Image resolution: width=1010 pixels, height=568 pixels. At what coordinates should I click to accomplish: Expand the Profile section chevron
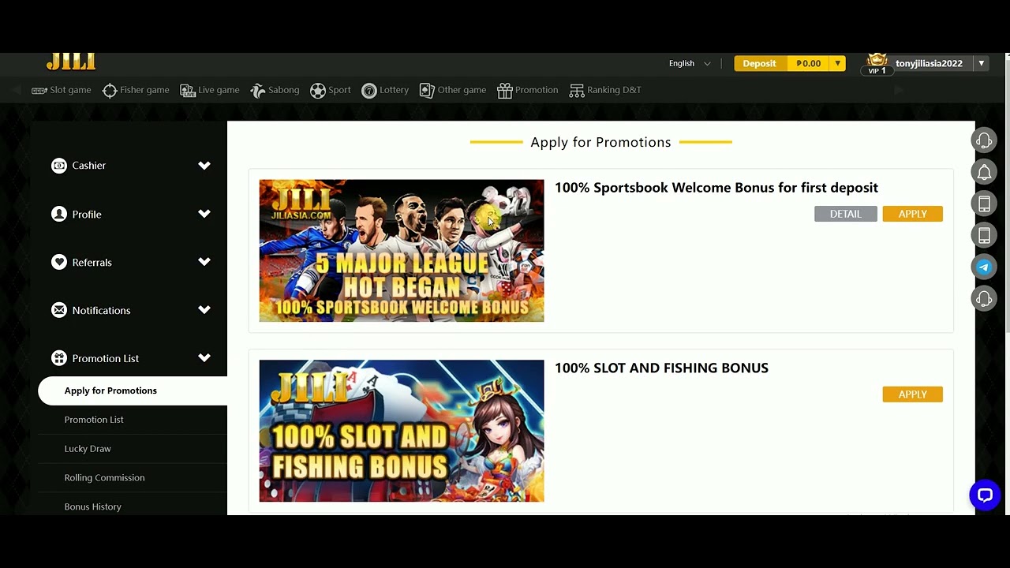[204, 214]
